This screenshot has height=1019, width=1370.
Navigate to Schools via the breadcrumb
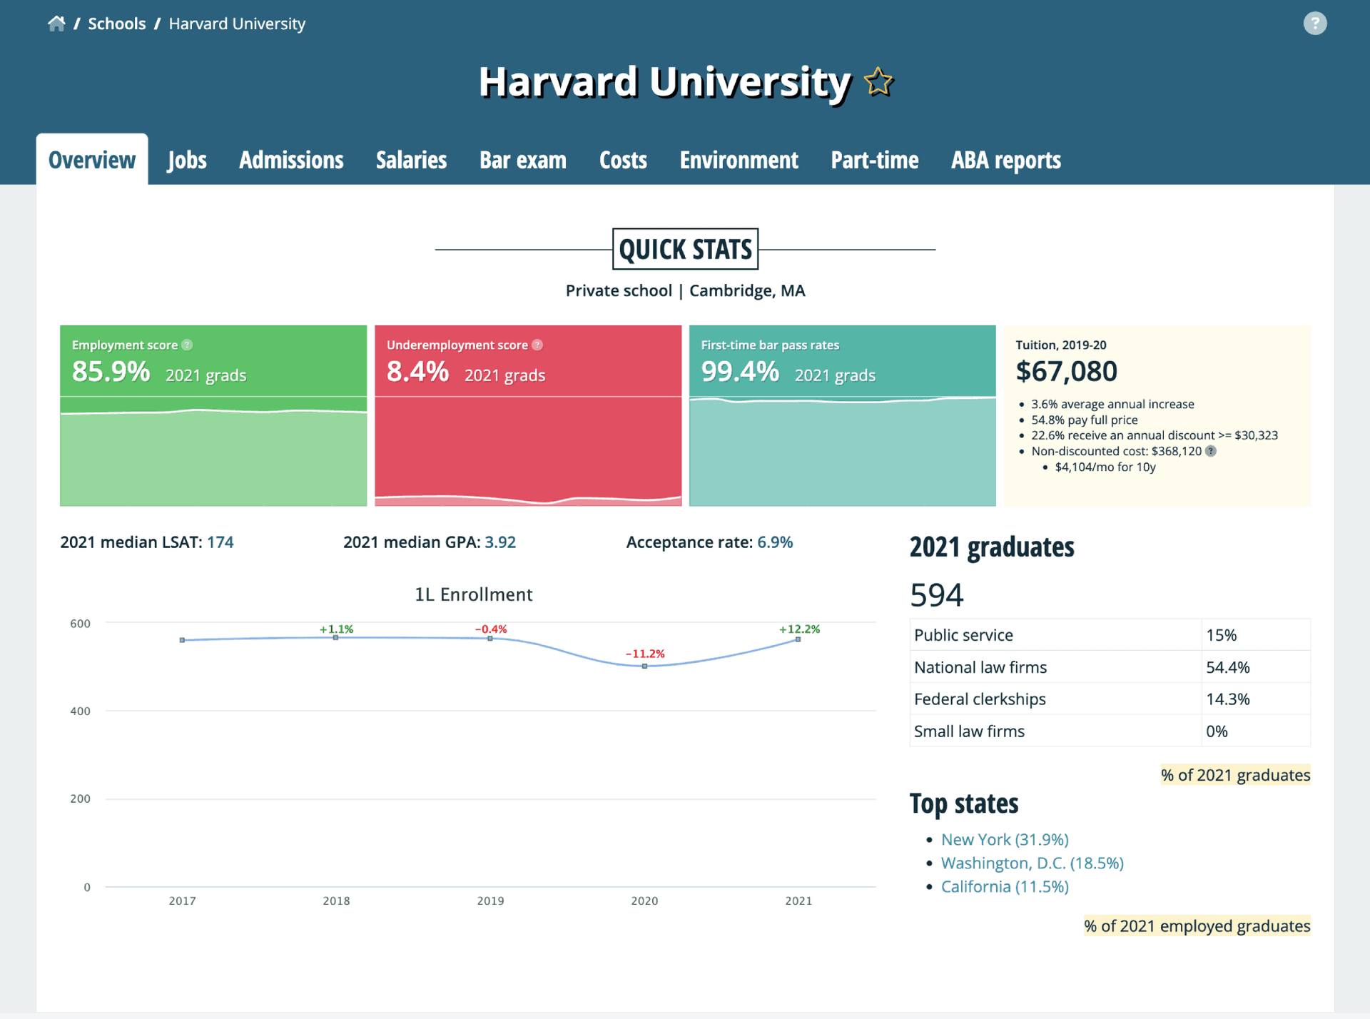pyautogui.click(x=116, y=24)
